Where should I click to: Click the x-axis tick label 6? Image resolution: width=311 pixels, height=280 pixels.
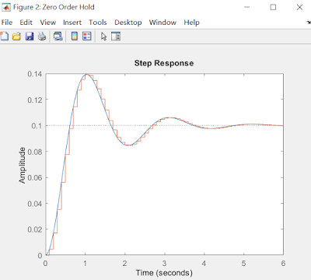pyautogui.click(x=283, y=264)
